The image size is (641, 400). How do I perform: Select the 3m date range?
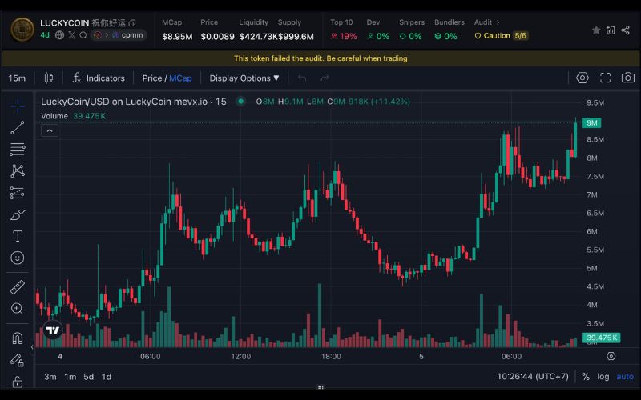(x=50, y=376)
